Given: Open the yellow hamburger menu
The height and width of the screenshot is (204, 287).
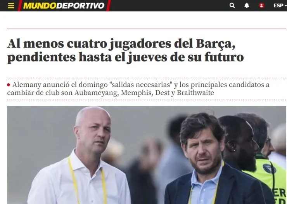Looking at the screenshot, I should click(x=11, y=6).
